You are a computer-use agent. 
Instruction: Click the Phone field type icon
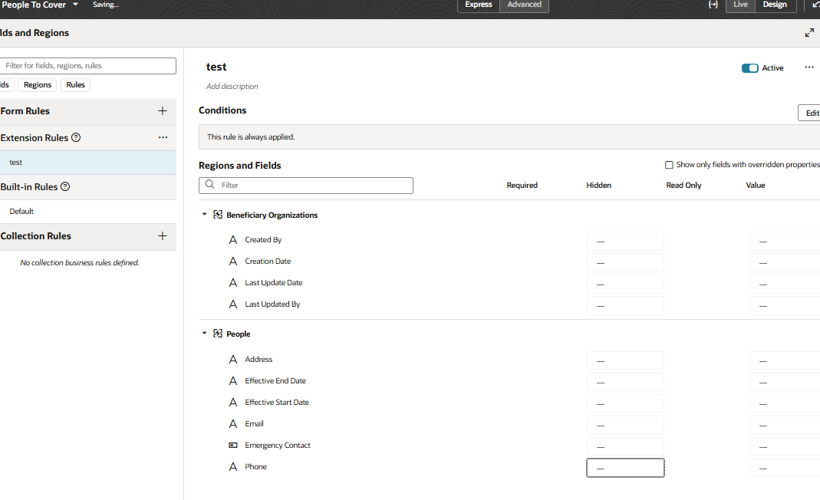(233, 466)
